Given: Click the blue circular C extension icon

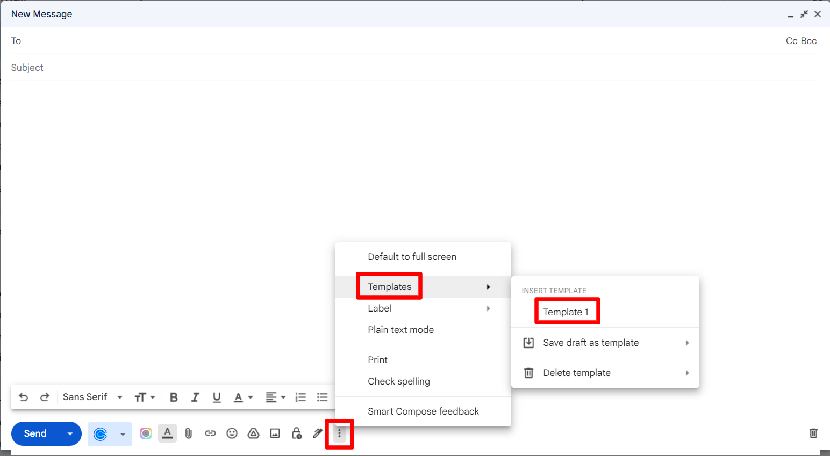Looking at the screenshot, I should (x=101, y=433).
